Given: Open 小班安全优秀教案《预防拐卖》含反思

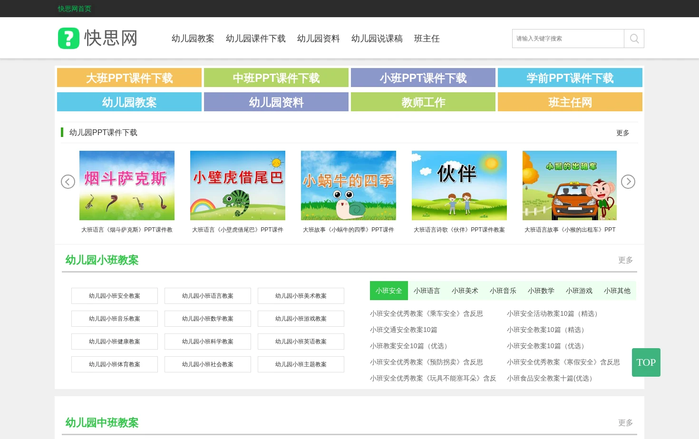Looking at the screenshot, I should tap(427, 362).
